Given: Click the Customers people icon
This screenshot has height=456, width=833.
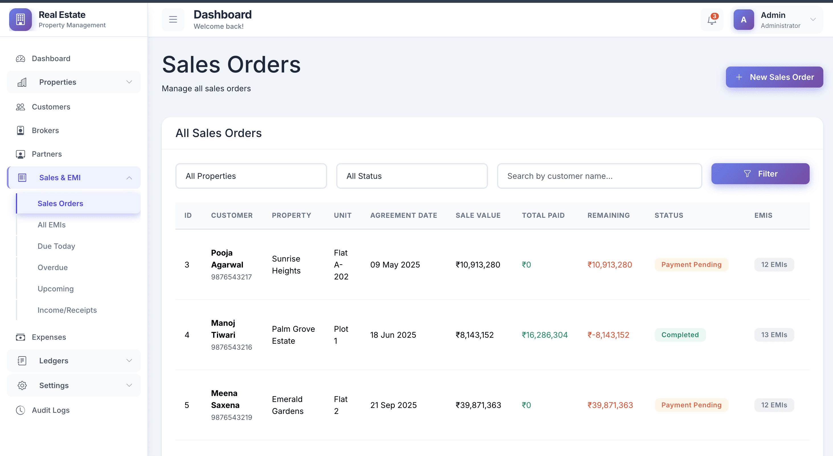Looking at the screenshot, I should pos(20,107).
